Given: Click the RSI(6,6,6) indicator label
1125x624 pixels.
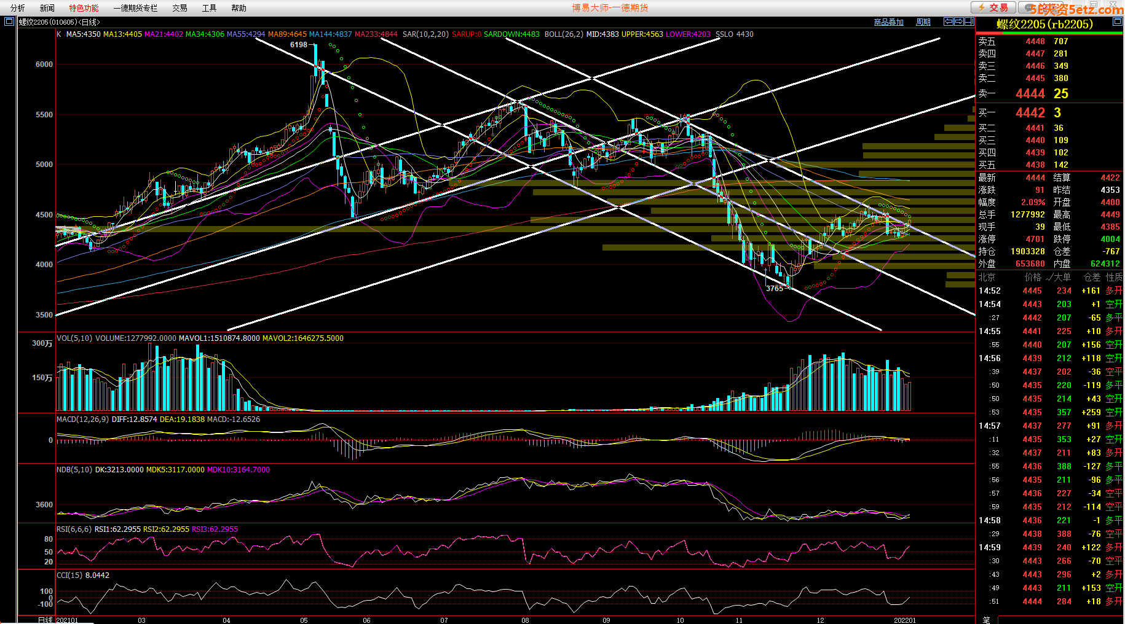Looking at the screenshot, I should (74, 529).
